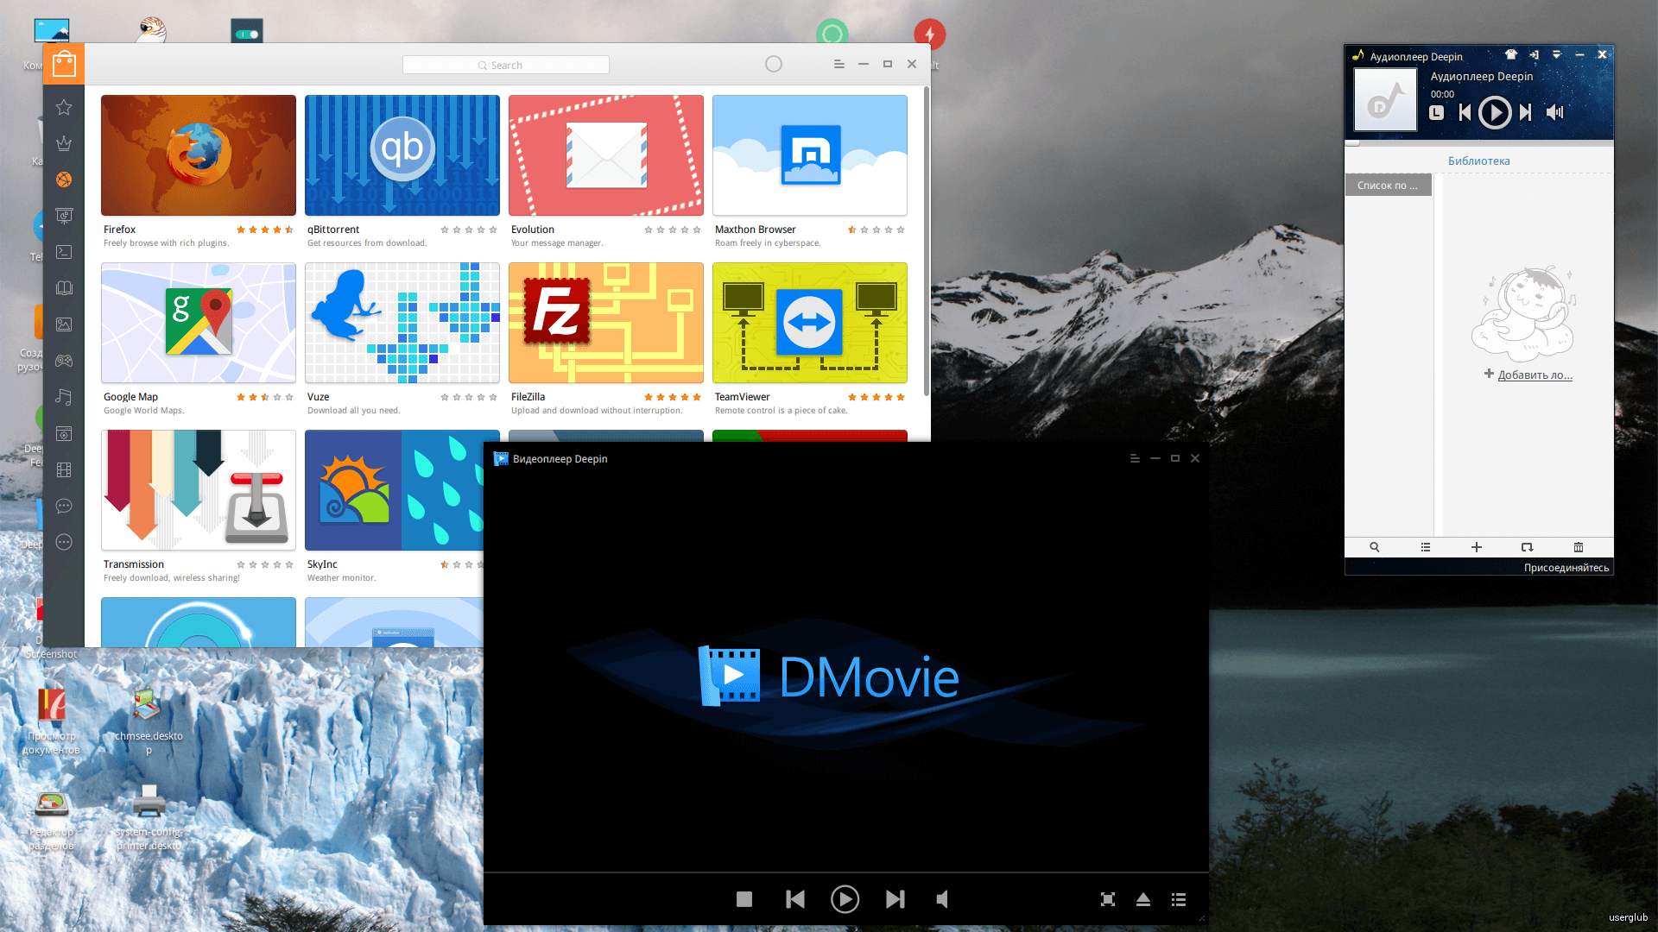Open the video player title menu
Viewport: 1658px width, 932px height.
point(1135,458)
